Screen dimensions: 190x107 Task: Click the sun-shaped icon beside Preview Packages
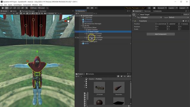pyautogui.click(x=149, y=8)
